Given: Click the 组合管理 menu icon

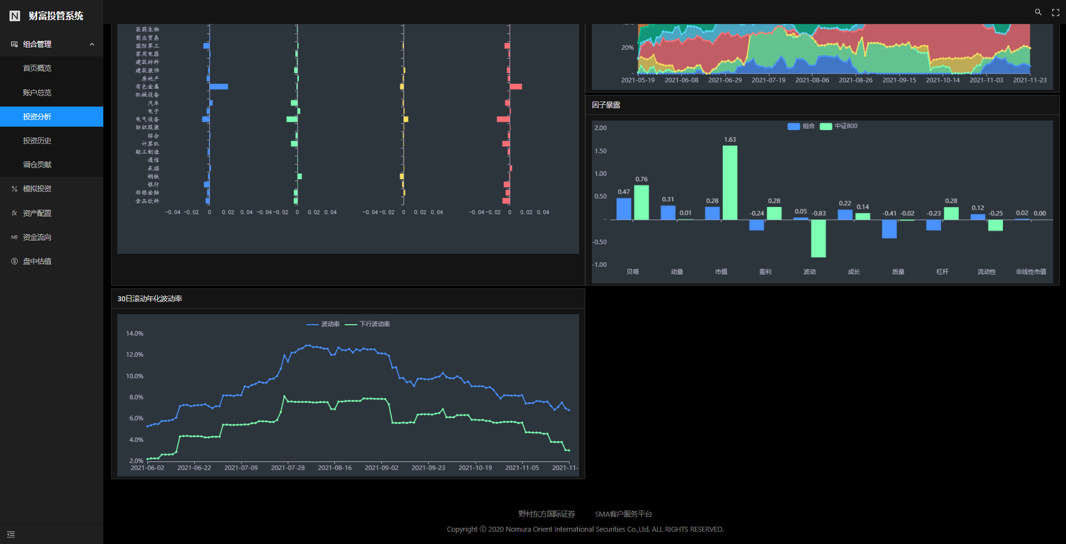Looking at the screenshot, I should (15, 44).
